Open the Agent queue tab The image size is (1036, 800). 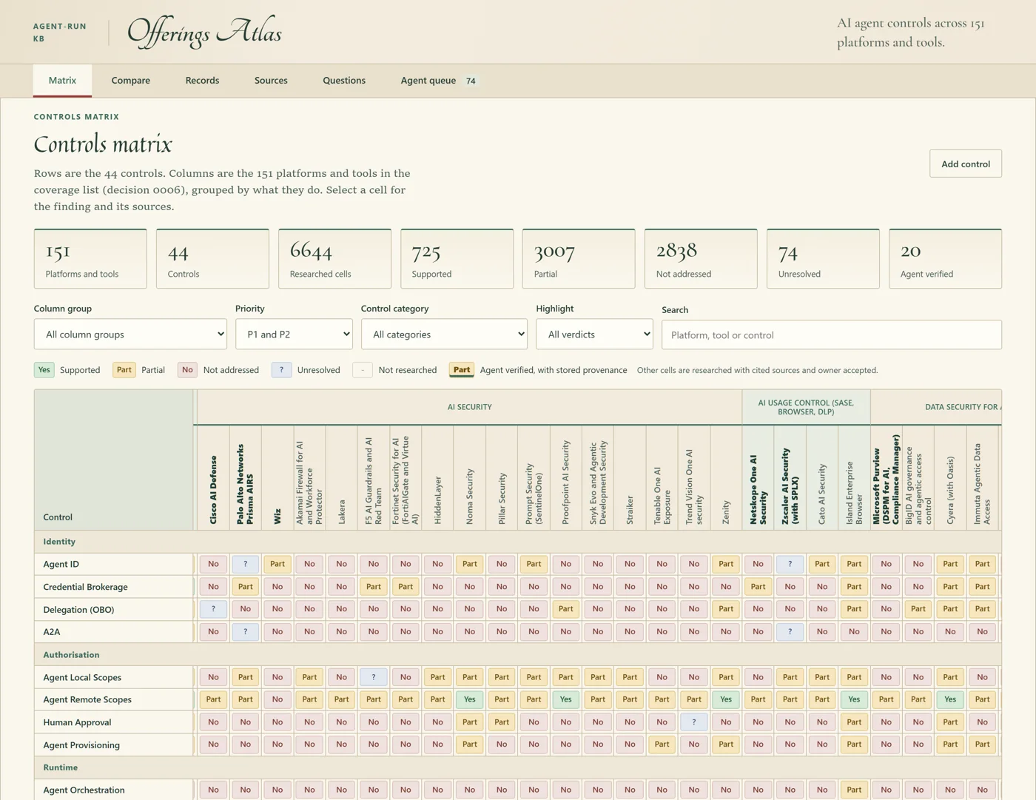click(x=439, y=81)
